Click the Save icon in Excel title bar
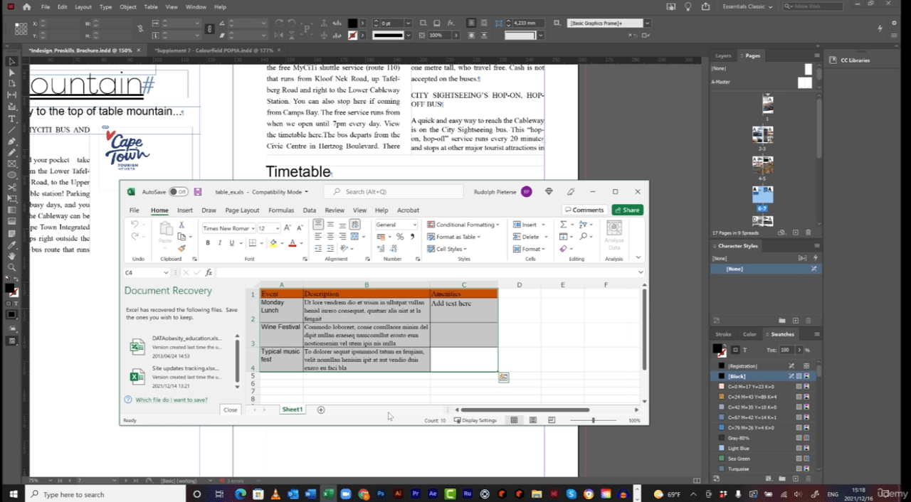The width and height of the screenshot is (911, 502). coord(198,192)
